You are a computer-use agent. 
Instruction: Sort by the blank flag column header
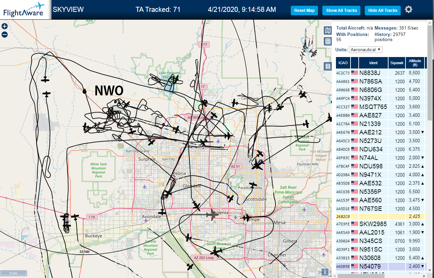[355, 63]
